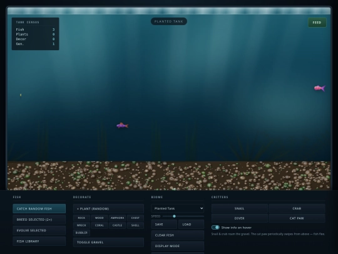Click the Gen. row in Tank Census
The width and height of the screenshot is (338, 254).
coord(35,44)
